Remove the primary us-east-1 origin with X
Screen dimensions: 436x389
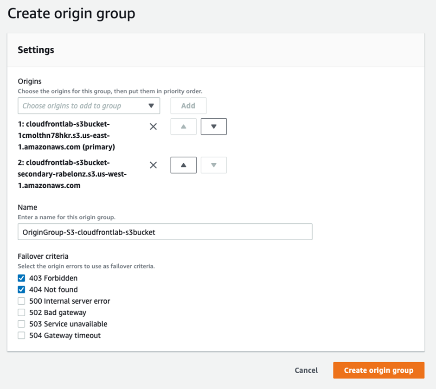[153, 127]
